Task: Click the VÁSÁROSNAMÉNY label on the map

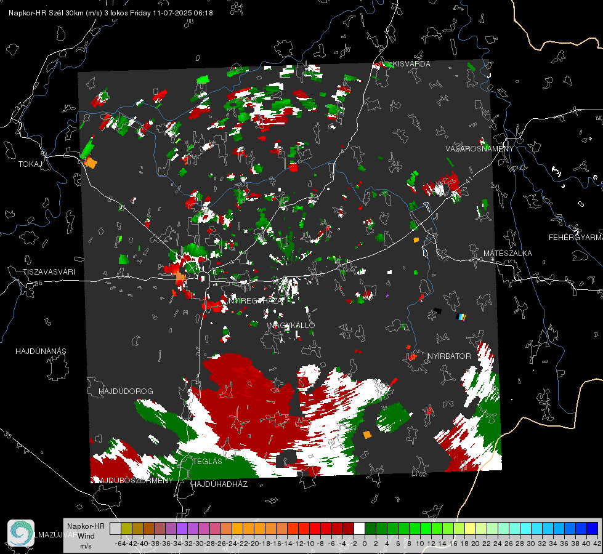Action: pos(480,149)
